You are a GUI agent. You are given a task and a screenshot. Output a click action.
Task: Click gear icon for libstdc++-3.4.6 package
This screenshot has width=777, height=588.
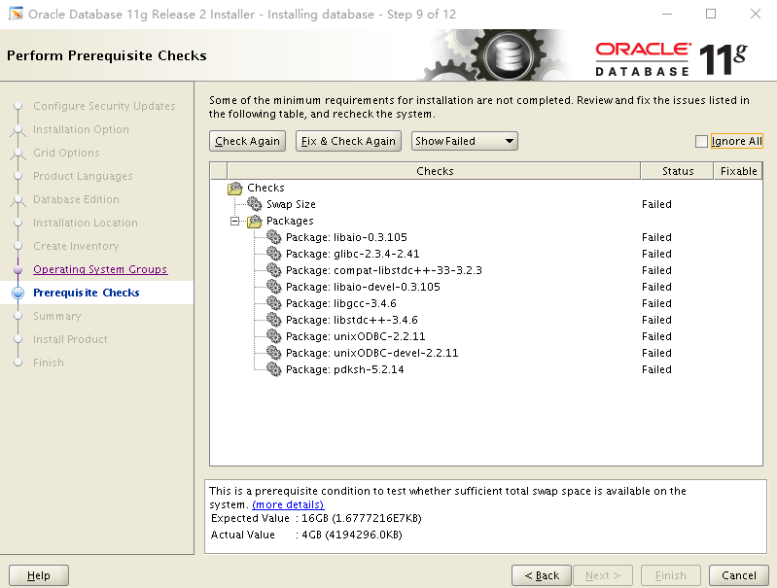[x=273, y=320]
